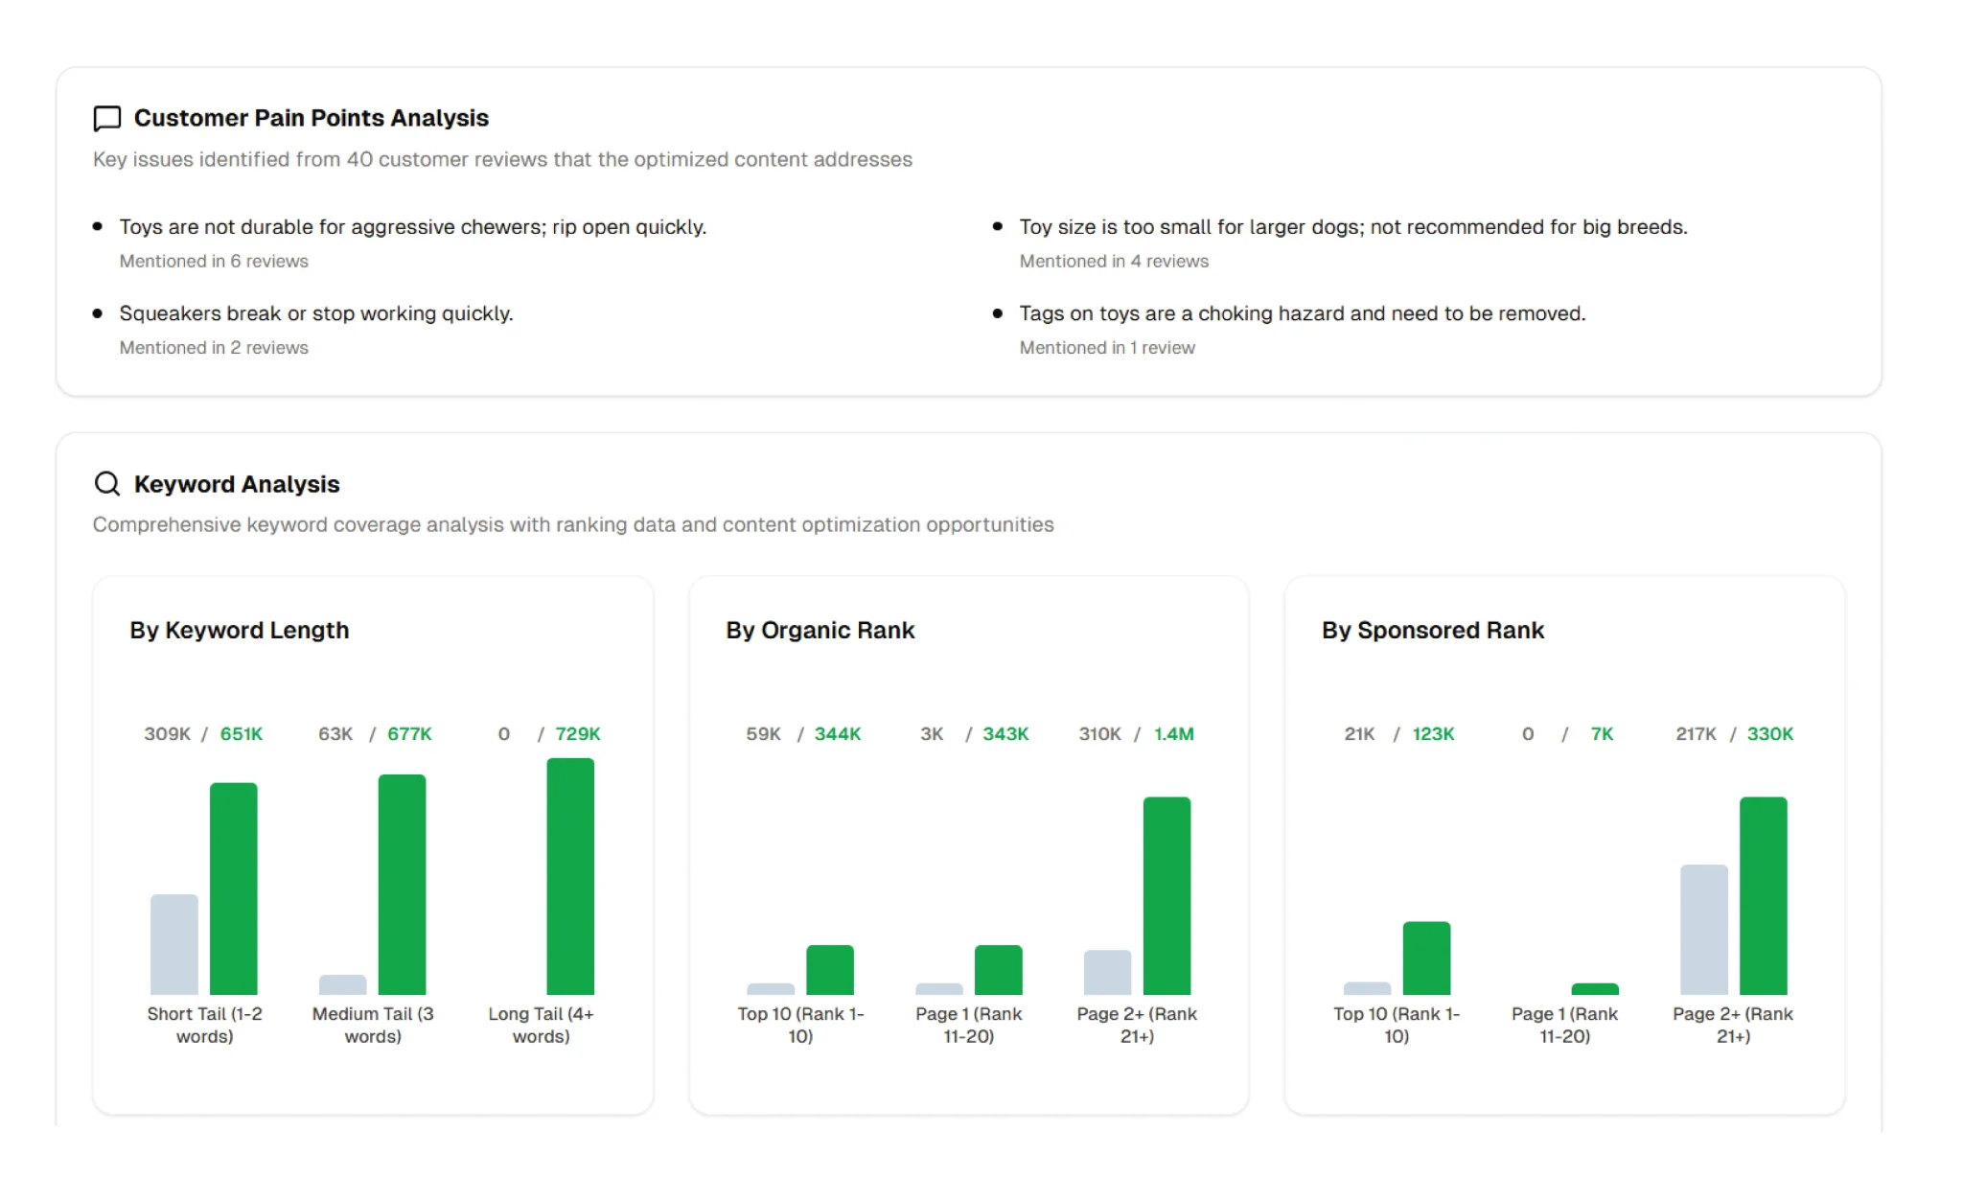Click the 'Long Tail (4+ words)' axis label
Image resolution: width=1963 pixels, height=1178 pixels.
coord(541,1026)
